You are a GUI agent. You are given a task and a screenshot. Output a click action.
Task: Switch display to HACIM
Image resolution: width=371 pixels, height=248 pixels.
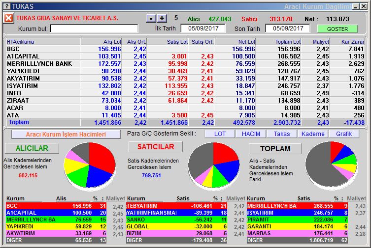click(251, 134)
